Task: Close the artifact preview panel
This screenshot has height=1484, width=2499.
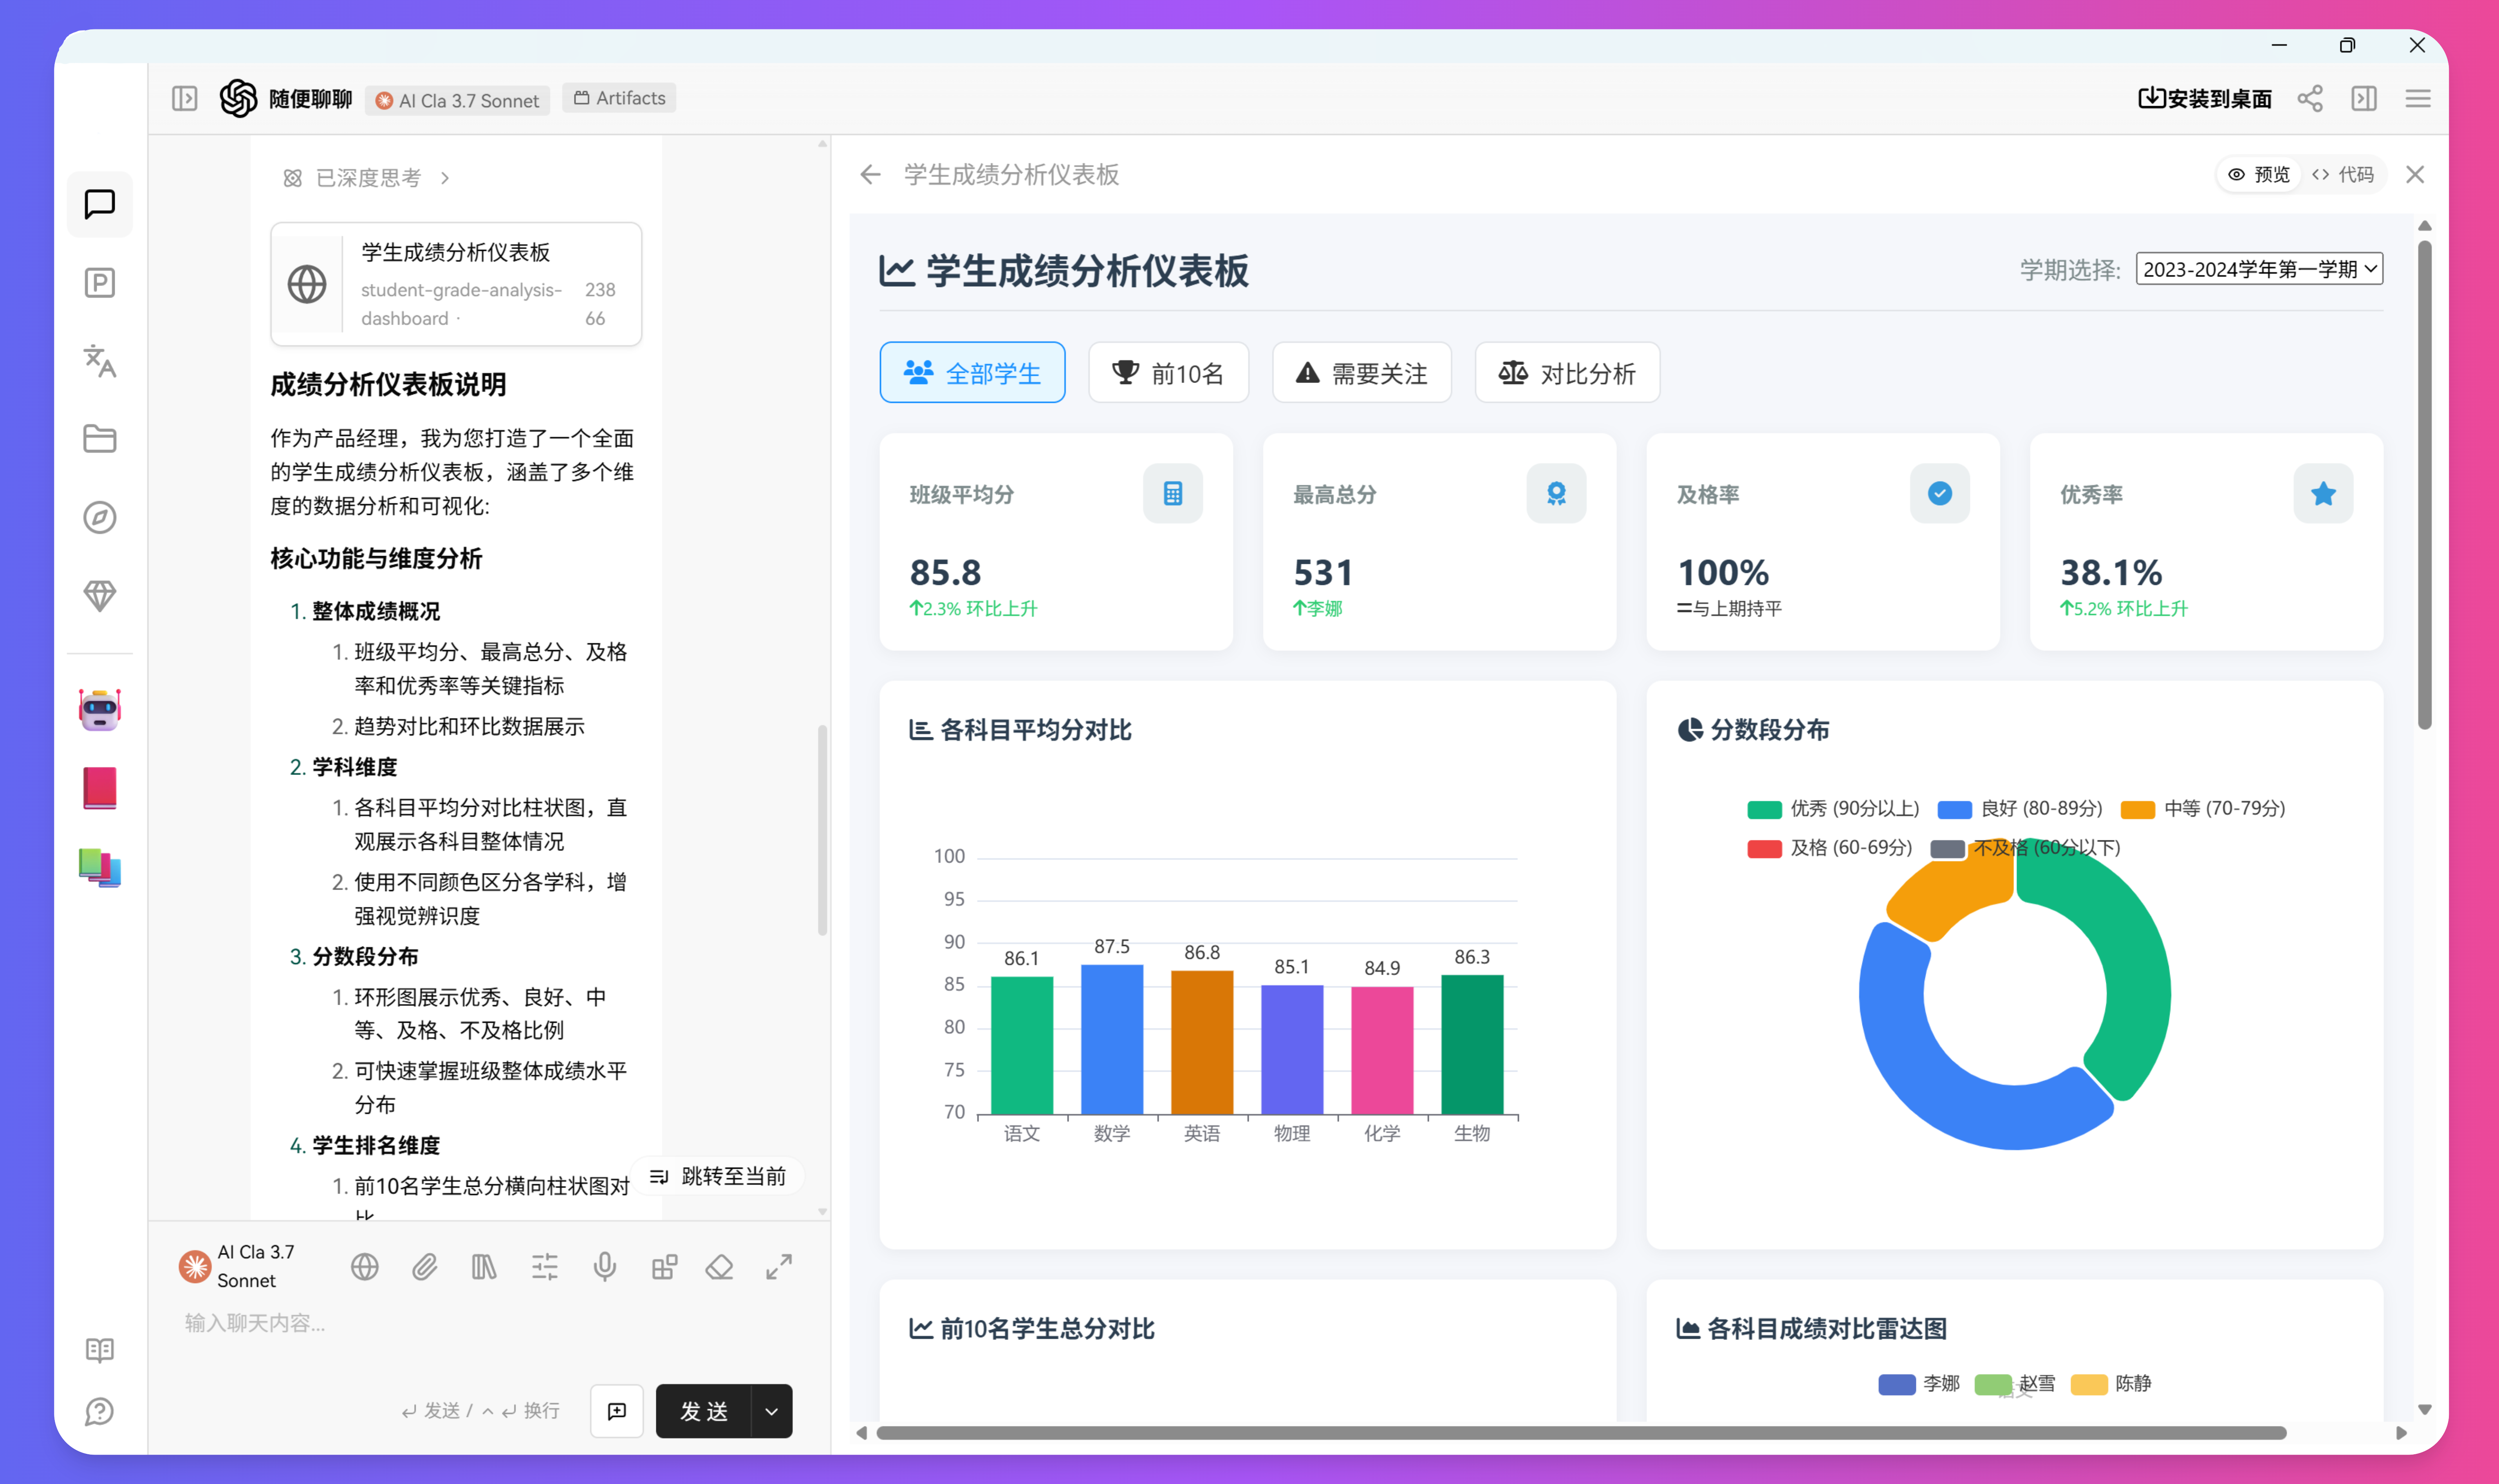Action: click(x=2415, y=175)
